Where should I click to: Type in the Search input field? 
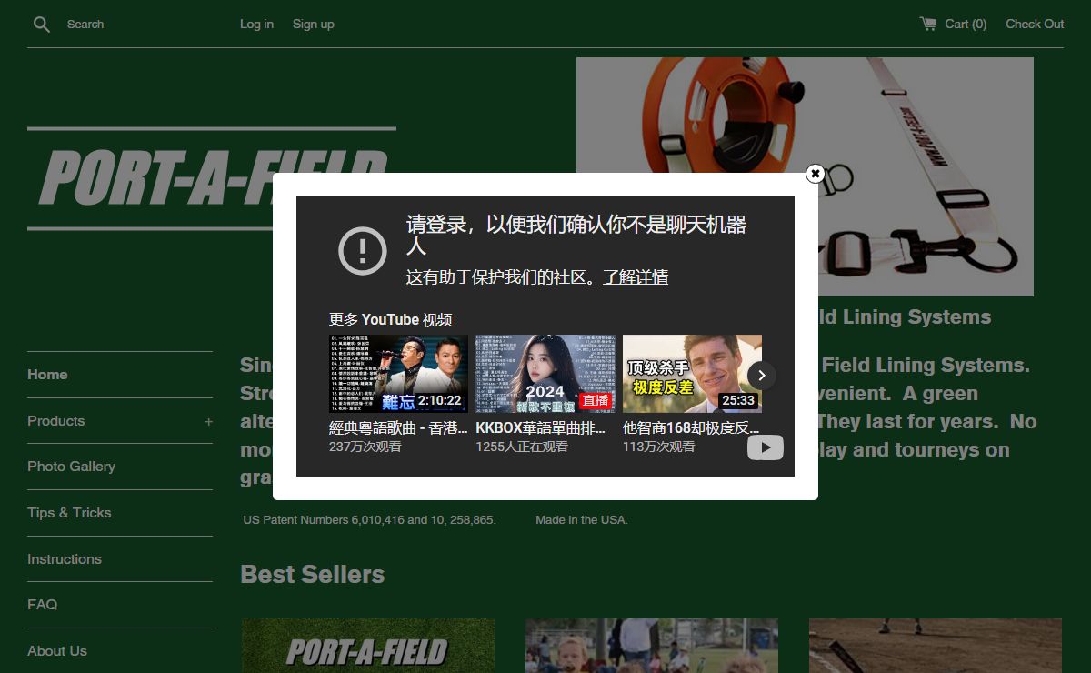tap(136, 25)
